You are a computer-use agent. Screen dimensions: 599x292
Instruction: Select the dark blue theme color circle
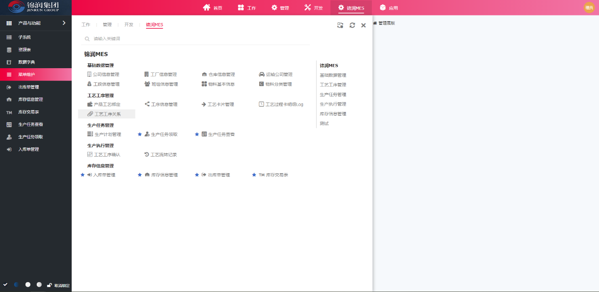[x=16, y=284]
